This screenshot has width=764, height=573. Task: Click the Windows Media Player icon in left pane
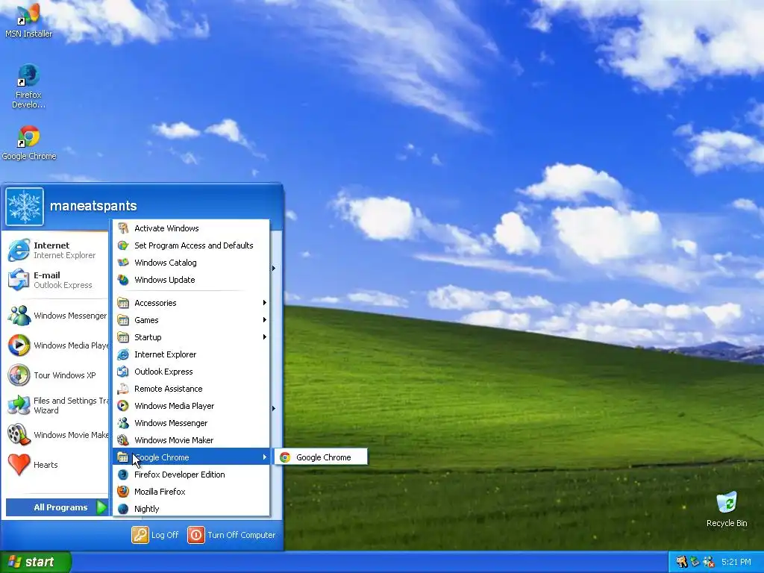click(x=19, y=345)
